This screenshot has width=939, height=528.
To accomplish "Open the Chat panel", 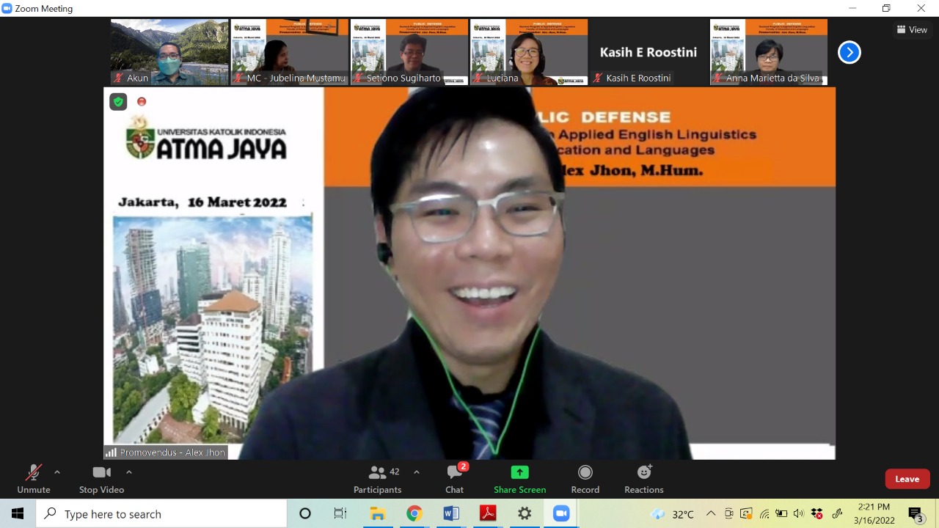I will click(455, 479).
